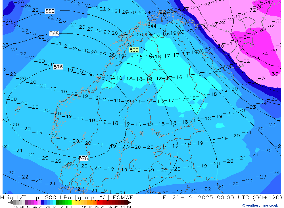Click the -12 legend value
This screenshot has width=284, height=208.
(x=59, y=207)
